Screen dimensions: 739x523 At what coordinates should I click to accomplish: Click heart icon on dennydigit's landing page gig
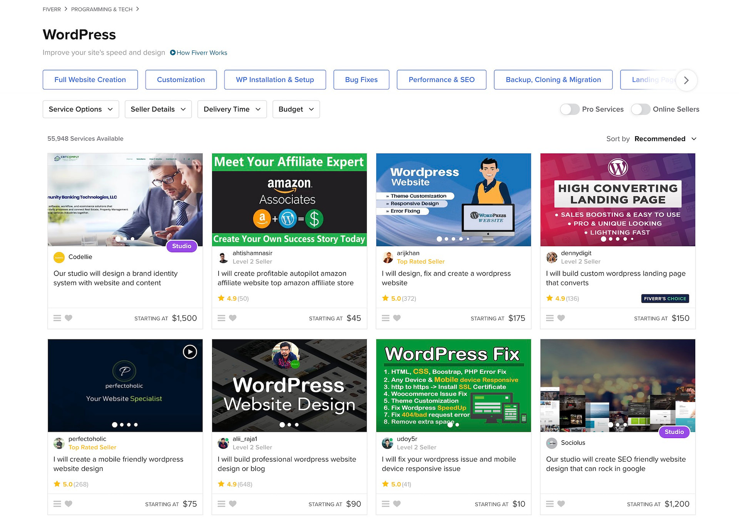561,318
